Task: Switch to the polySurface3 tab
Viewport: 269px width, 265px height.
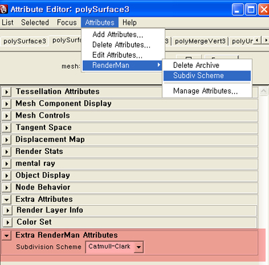Action: click(x=25, y=41)
